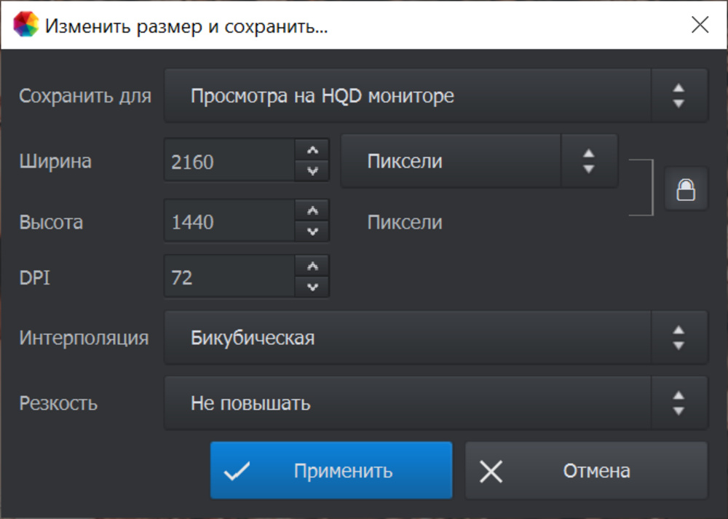The width and height of the screenshot is (728, 519).
Task: Increase Ширина with the up stepper arrow
Action: [313, 150]
